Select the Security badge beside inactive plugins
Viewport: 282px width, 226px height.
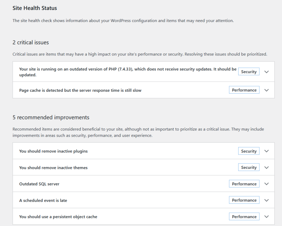pos(249,151)
